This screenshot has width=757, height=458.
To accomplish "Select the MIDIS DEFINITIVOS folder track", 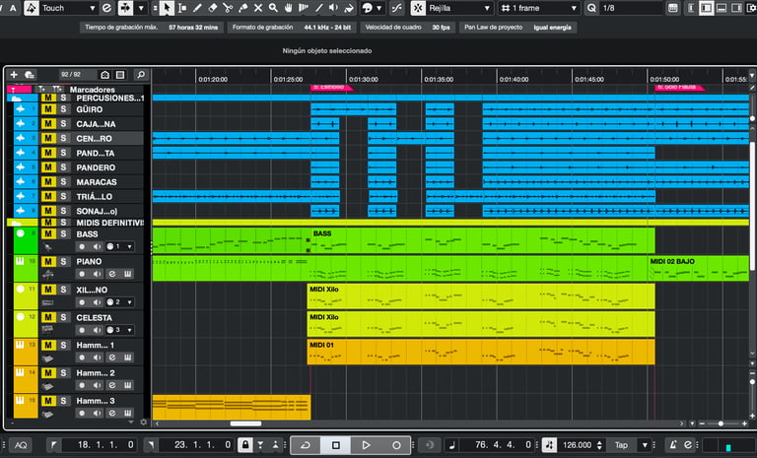I will point(108,223).
